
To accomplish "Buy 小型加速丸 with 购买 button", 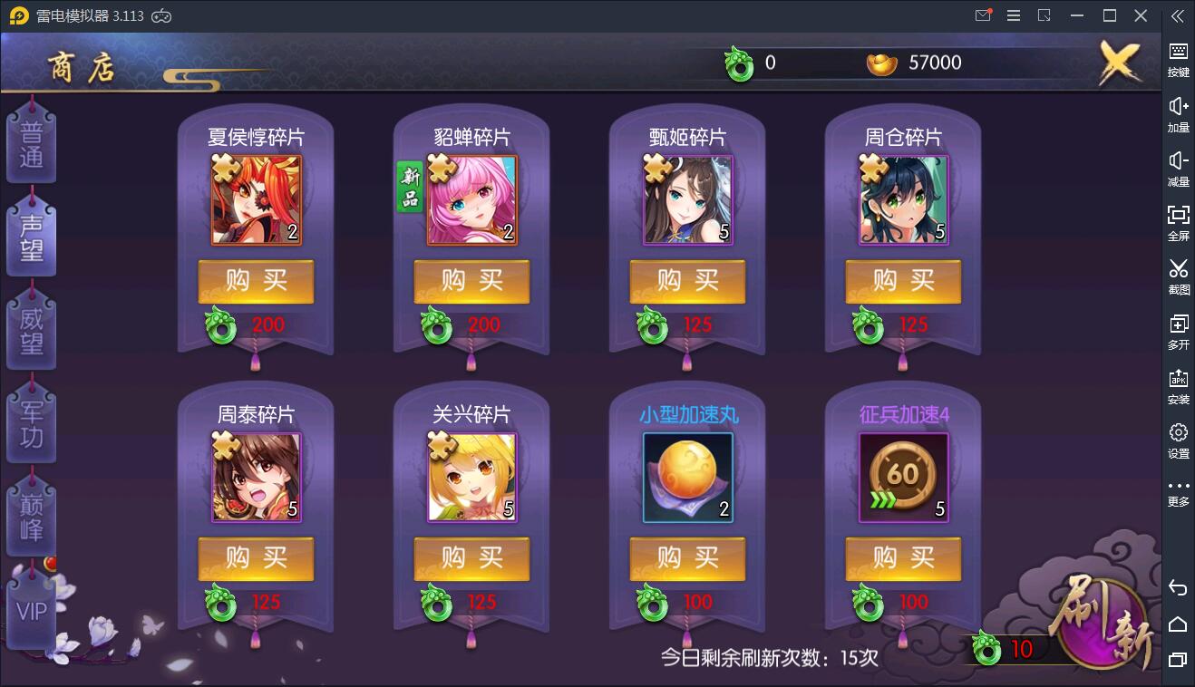I will pyautogui.click(x=688, y=558).
